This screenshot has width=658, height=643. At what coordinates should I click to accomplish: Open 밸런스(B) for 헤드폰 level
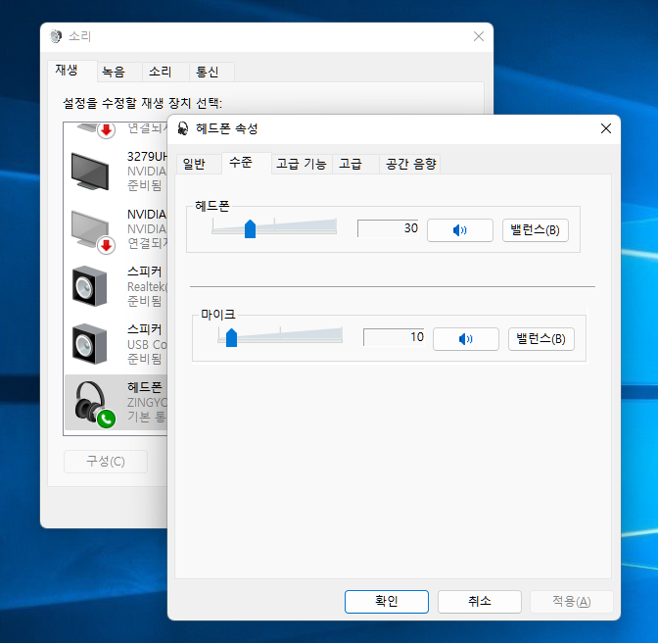pyautogui.click(x=536, y=230)
